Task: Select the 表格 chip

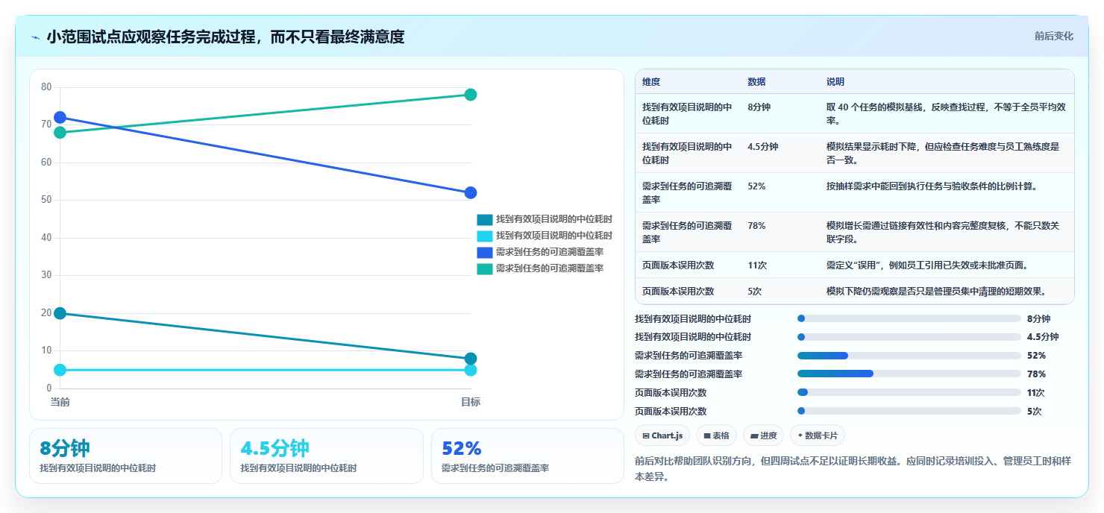Action: 716,435
